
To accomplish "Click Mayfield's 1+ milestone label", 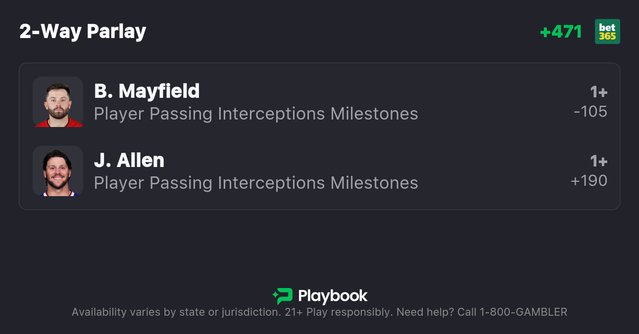I will pyautogui.click(x=598, y=92).
